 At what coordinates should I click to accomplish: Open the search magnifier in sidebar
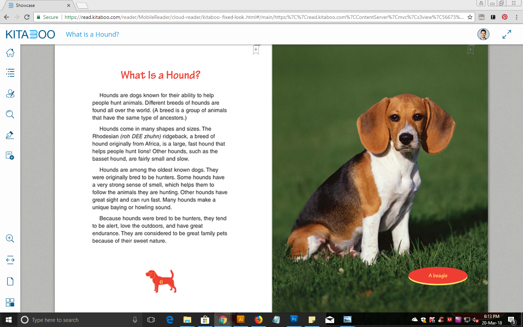click(x=10, y=114)
